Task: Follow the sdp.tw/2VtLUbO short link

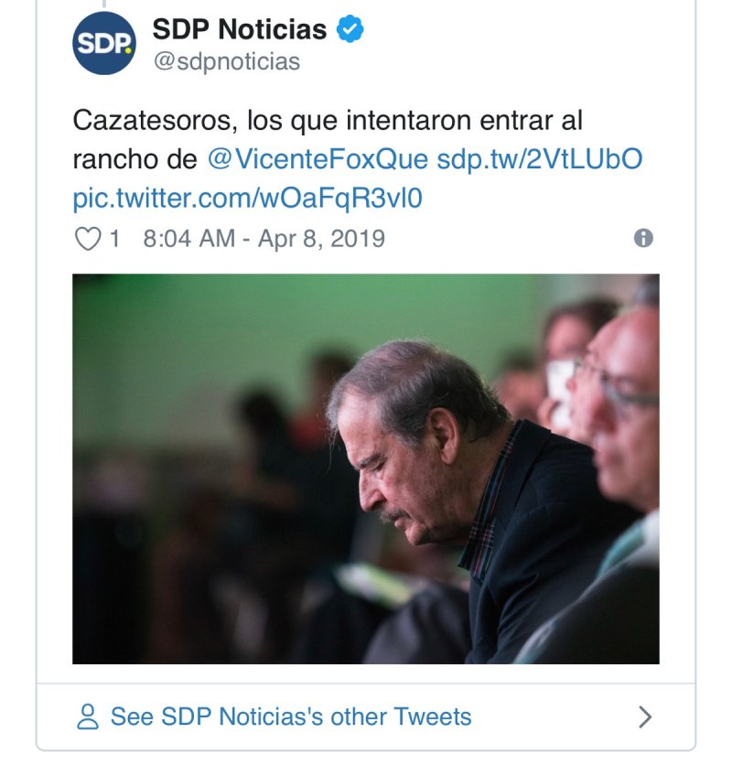Action: [x=540, y=159]
